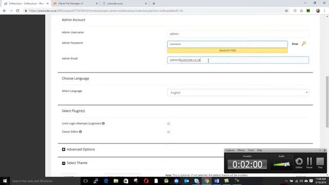Image resolution: width=329 pixels, height=185 pixels.
Task: Close the justcode.co.za tab
Action: click(x=146, y=4)
